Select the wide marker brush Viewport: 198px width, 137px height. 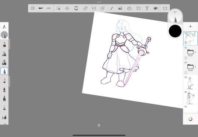4,62
